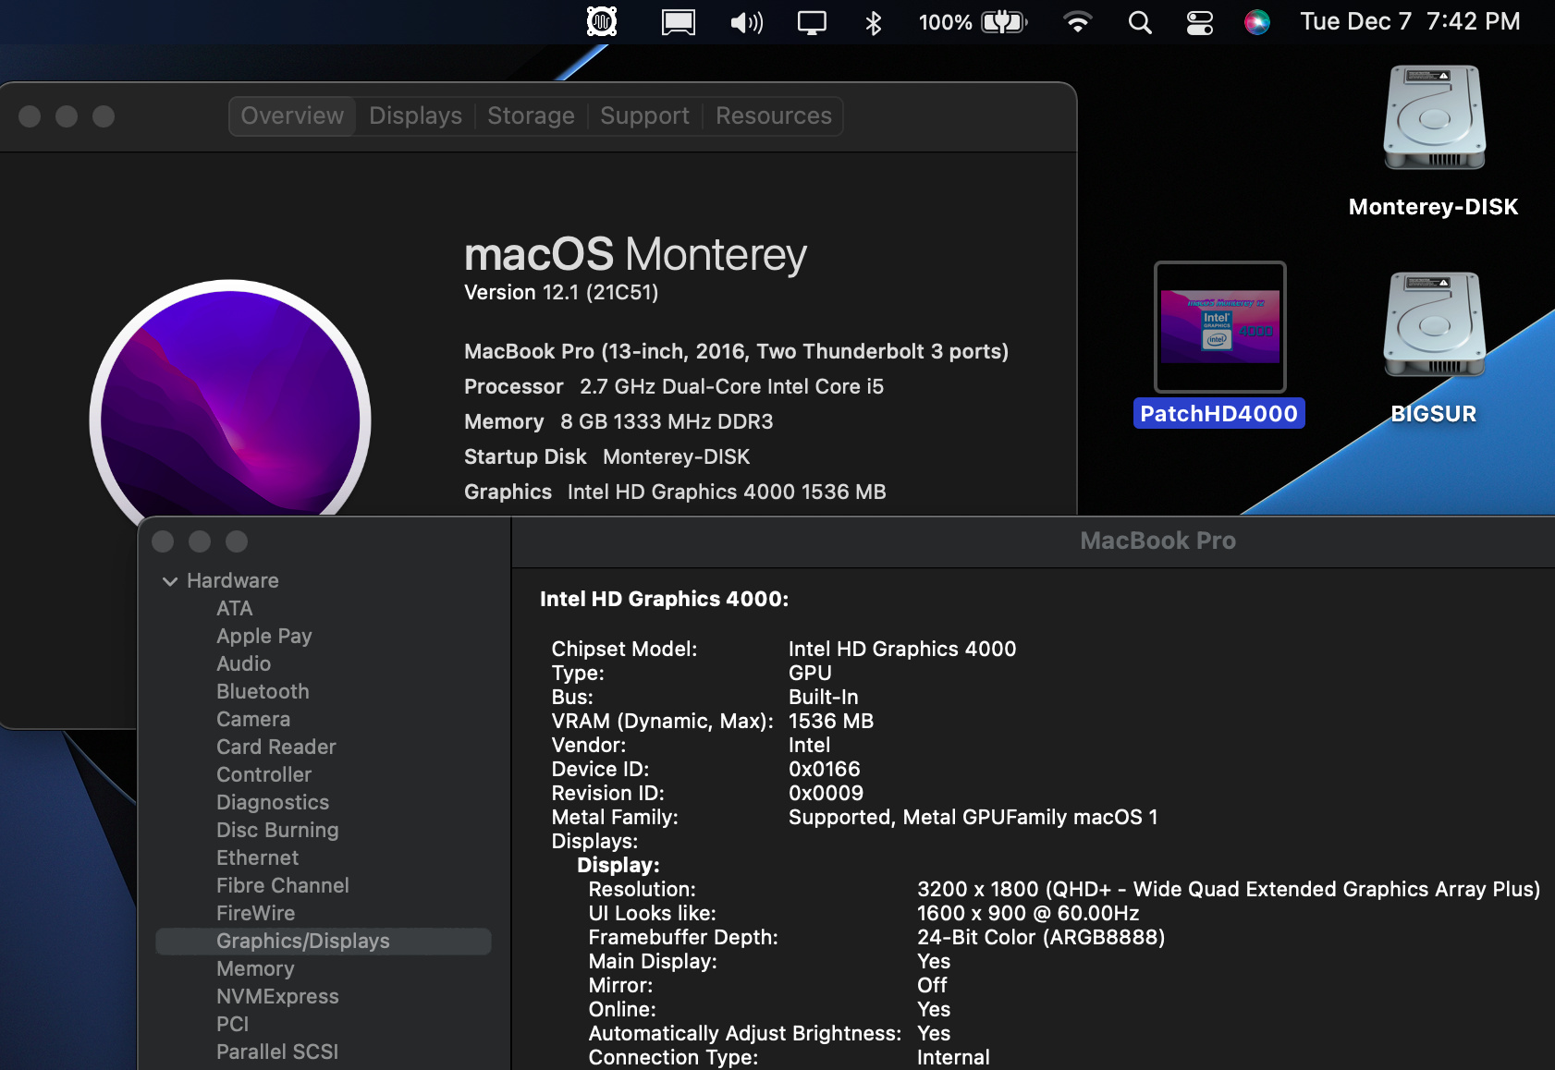Select Ethernet in the sidebar
The height and width of the screenshot is (1070, 1555).
[258, 857]
